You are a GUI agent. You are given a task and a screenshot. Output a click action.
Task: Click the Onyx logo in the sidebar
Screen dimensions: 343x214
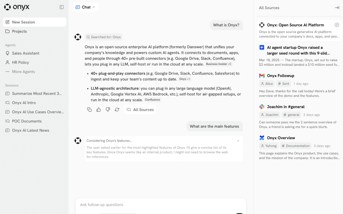(16, 7)
